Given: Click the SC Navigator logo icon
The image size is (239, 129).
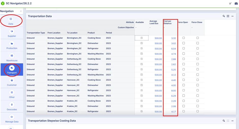Looking at the screenshot, I should (x=3, y=3).
